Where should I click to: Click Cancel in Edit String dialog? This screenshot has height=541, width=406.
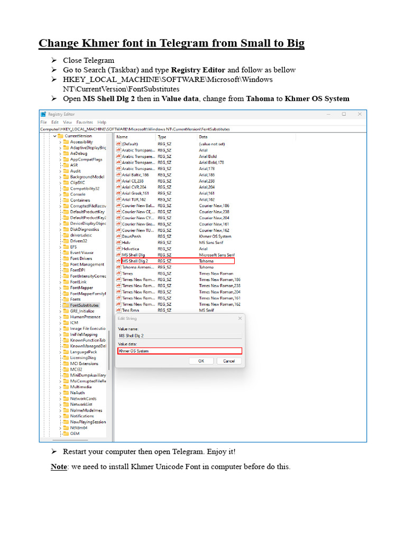(229, 361)
